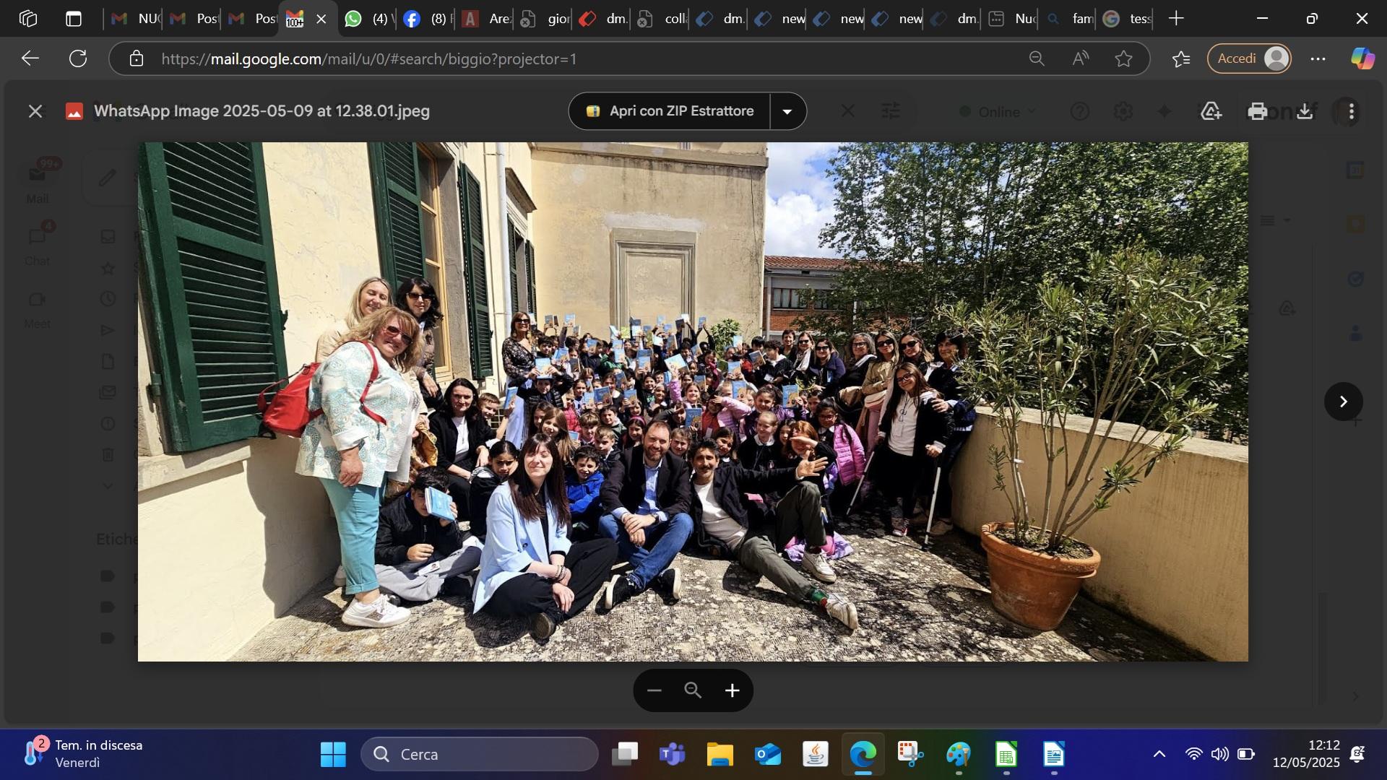Open the blue document app on taskbar
The image size is (1387, 780).
1054,755
